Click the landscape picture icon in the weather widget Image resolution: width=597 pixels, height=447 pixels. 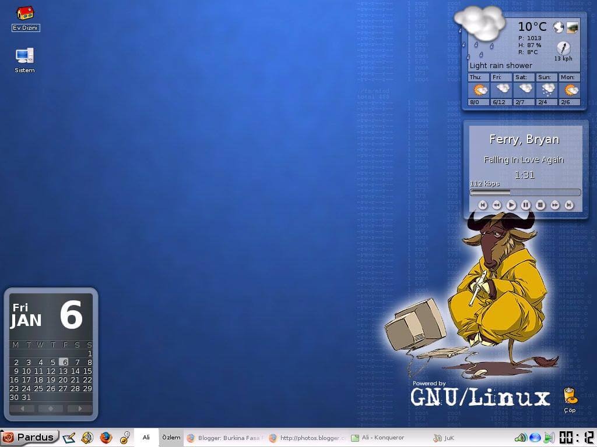(x=573, y=27)
